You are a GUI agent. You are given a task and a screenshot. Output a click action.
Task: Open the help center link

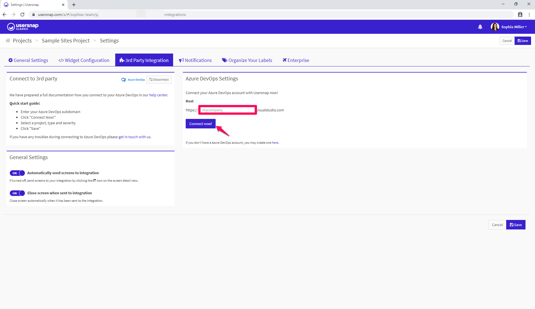click(158, 95)
